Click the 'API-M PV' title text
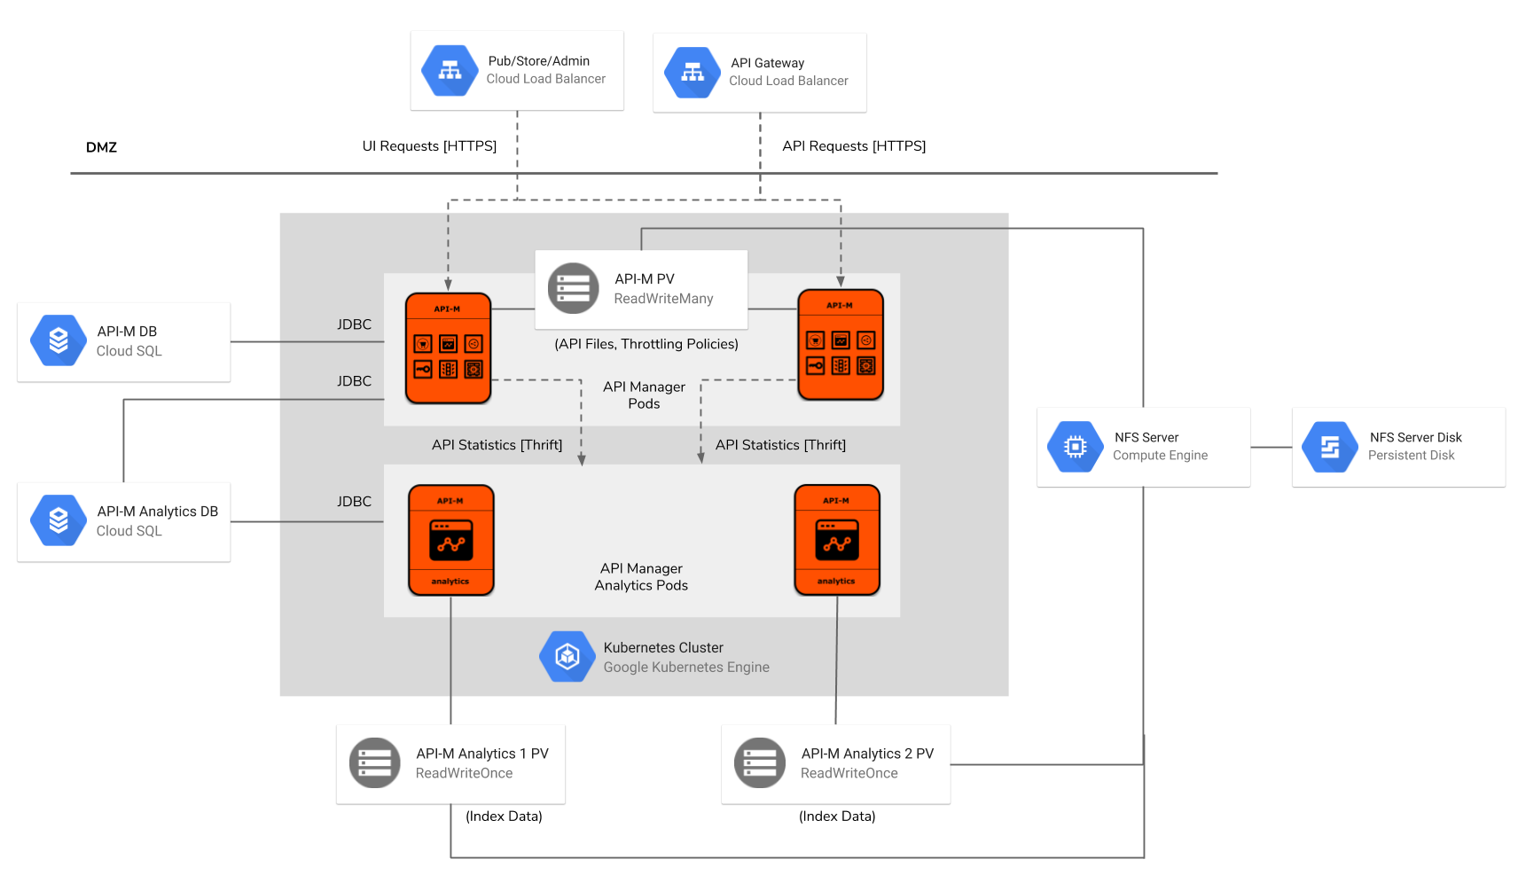 pos(645,279)
